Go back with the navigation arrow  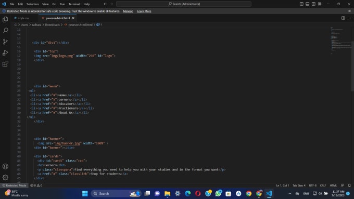[x=105, y=4]
